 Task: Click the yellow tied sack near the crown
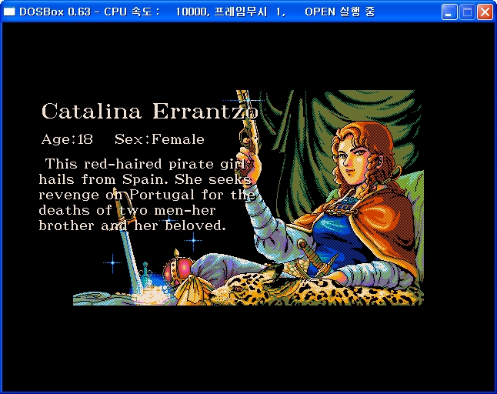pos(192,290)
